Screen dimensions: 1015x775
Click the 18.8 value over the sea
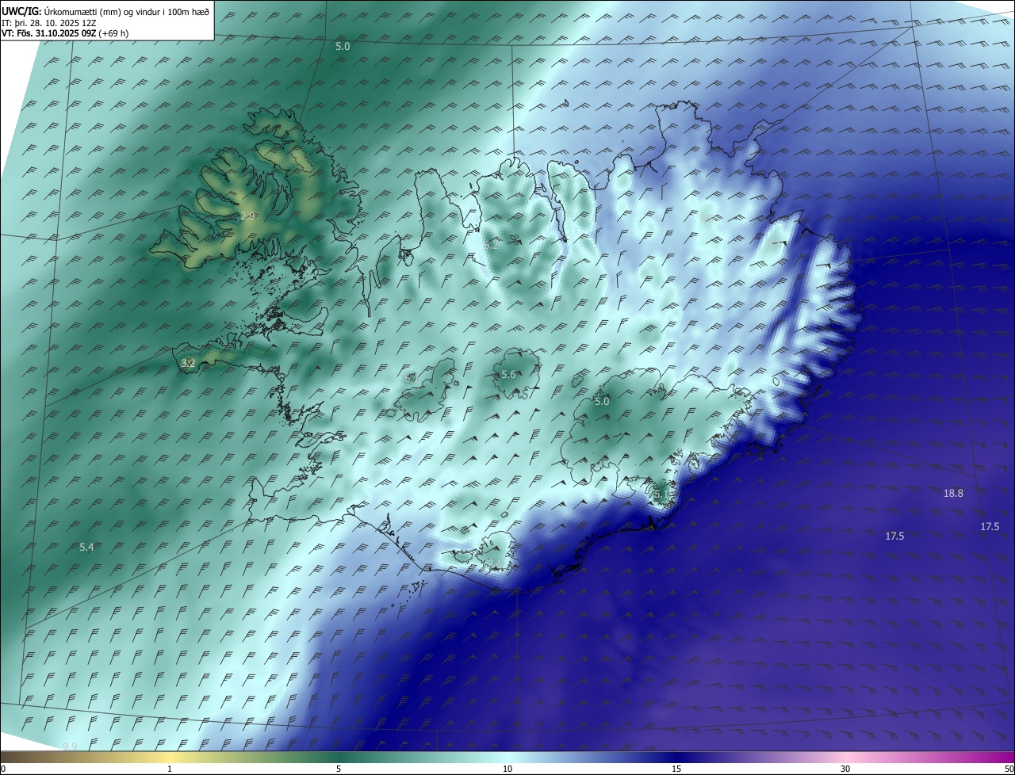[953, 493]
